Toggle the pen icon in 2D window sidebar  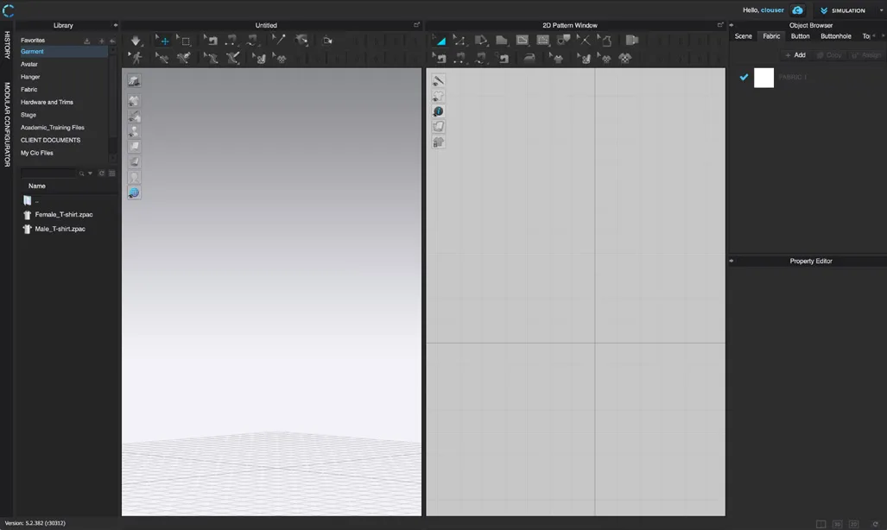pyautogui.click(x=439, y=81)
